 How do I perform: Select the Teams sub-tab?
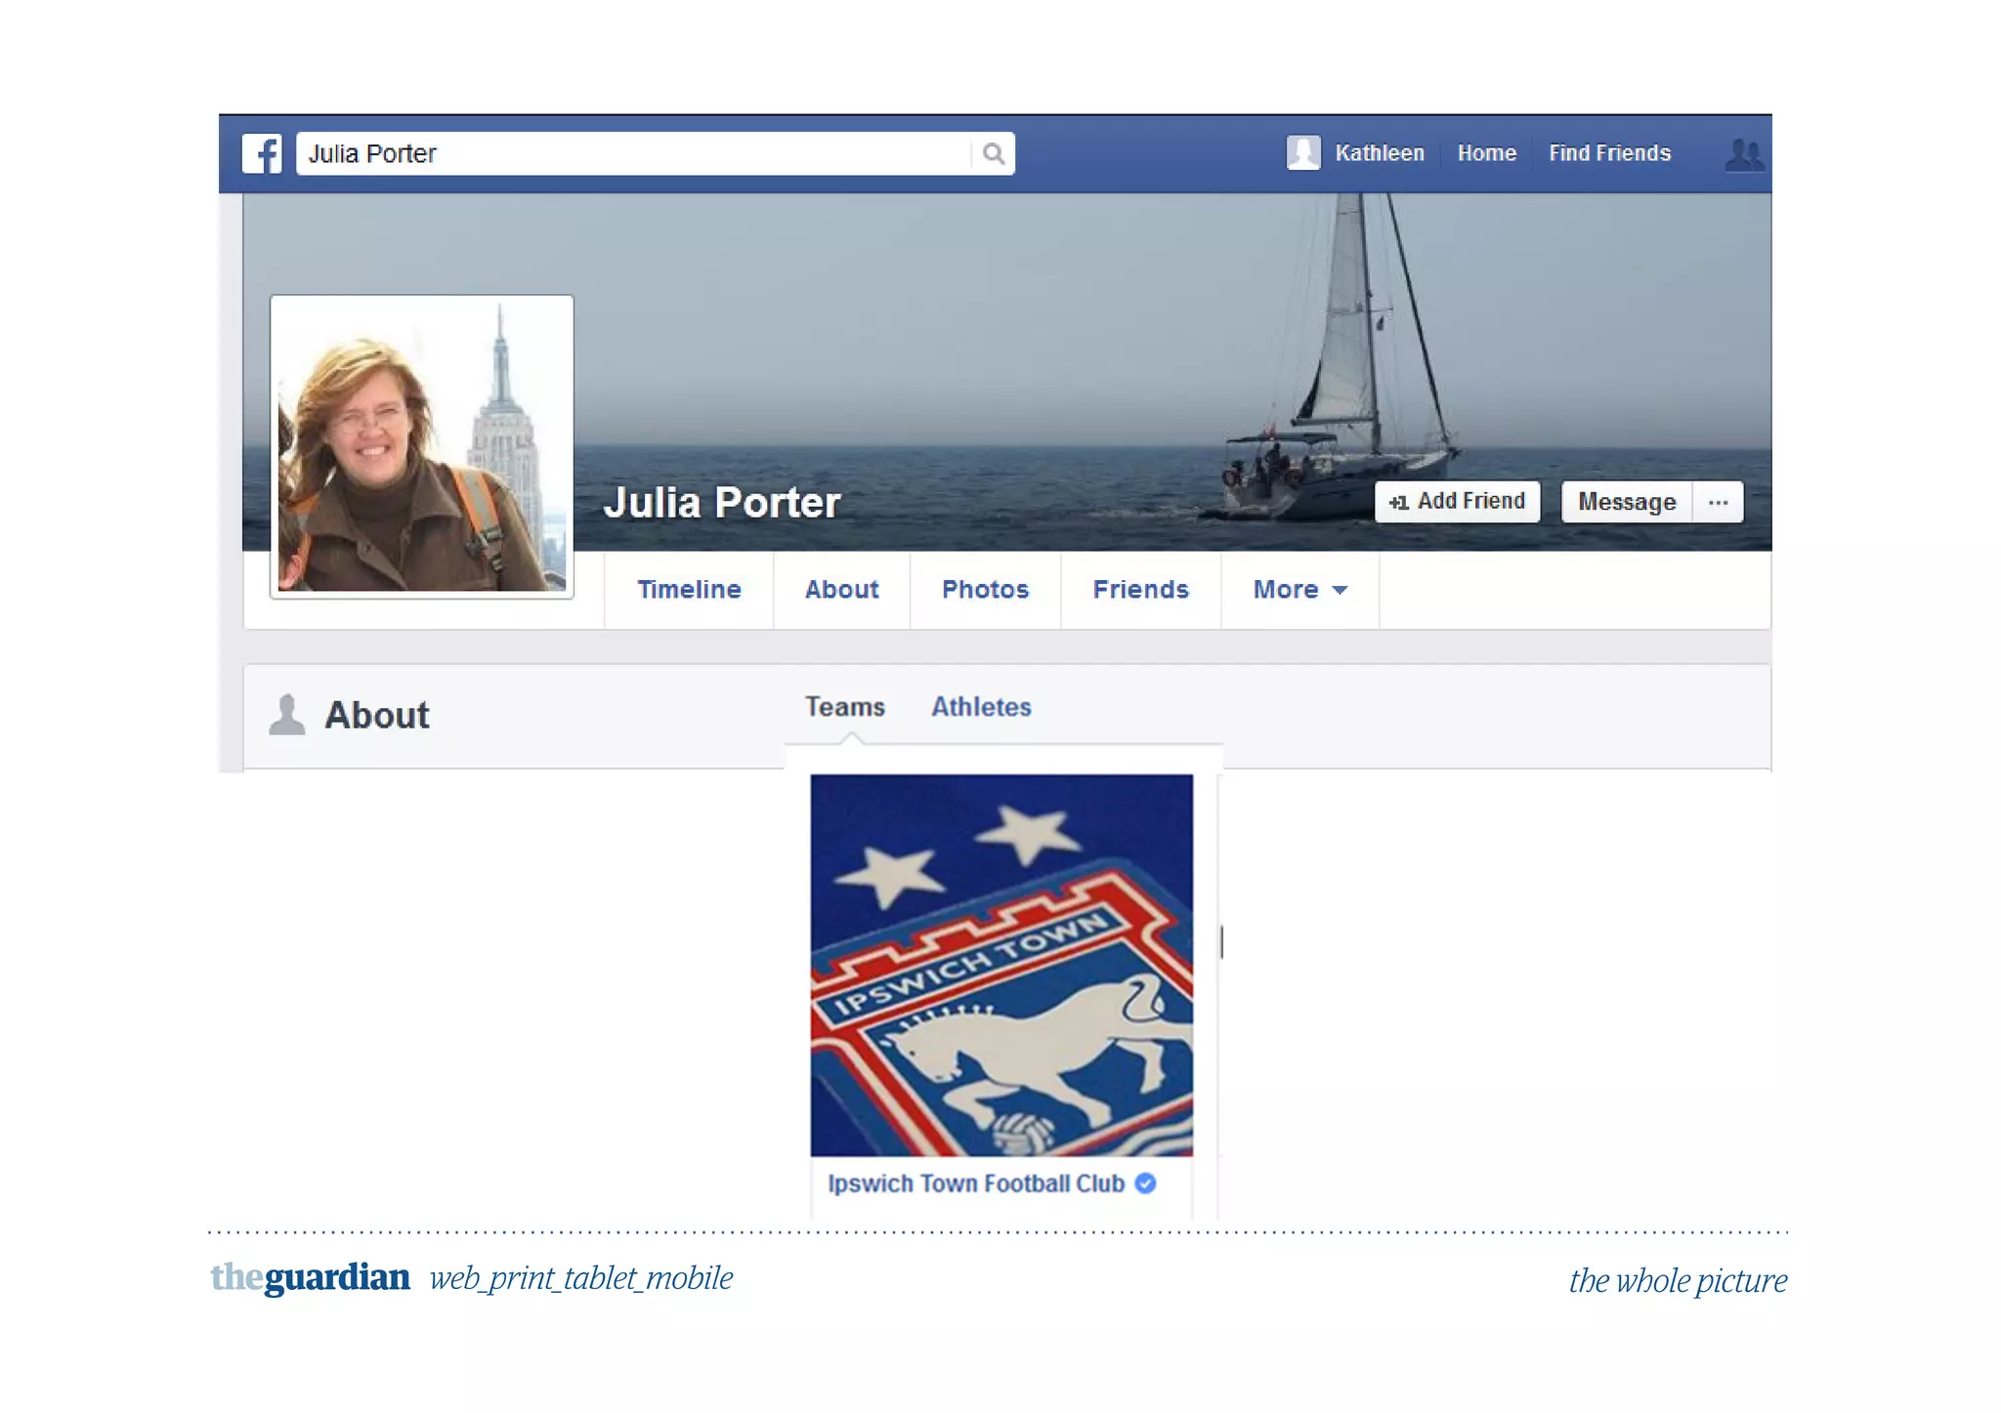pyautogui.click(x=845, y=707)
